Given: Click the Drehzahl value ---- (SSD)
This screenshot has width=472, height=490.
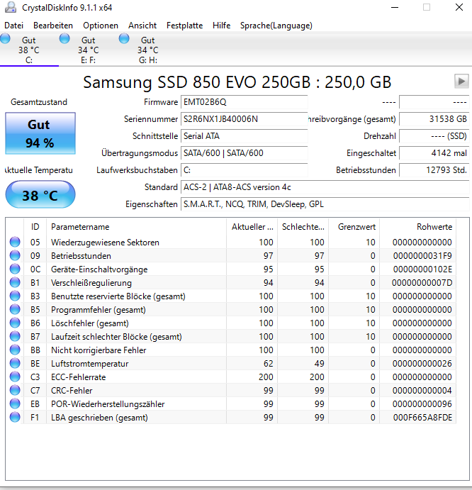Looking at the screenshot, I should click(434, 136).
